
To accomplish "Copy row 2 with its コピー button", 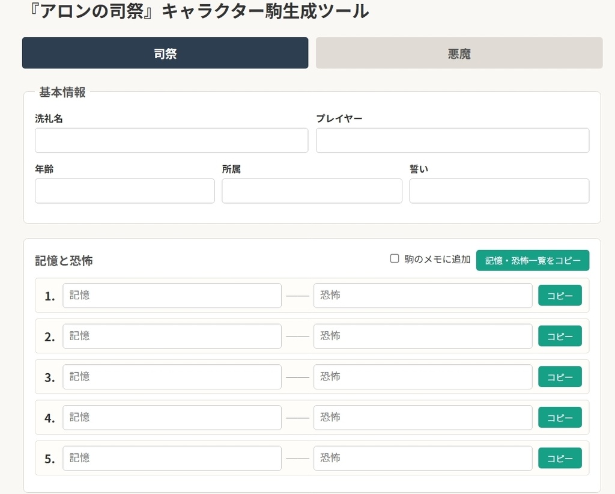I will (560, 337).
